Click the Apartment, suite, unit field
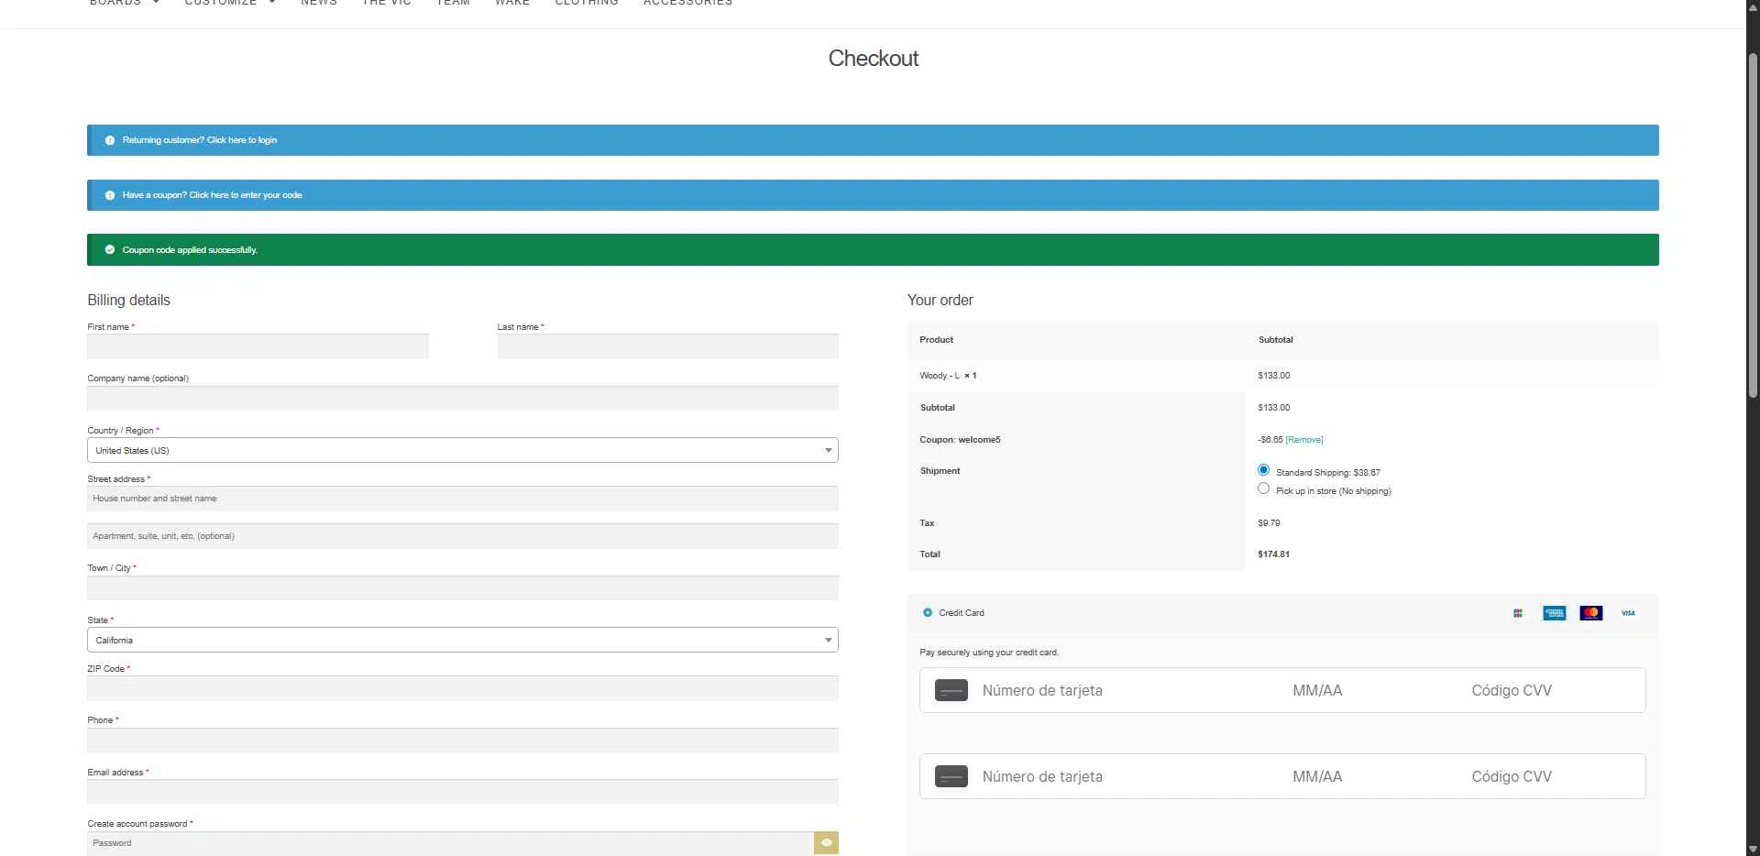 tap(463, 536)
